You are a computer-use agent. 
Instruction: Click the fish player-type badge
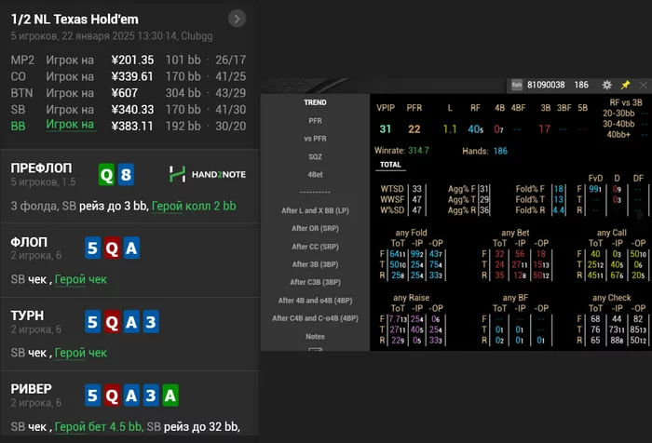[x=516, y=86]
